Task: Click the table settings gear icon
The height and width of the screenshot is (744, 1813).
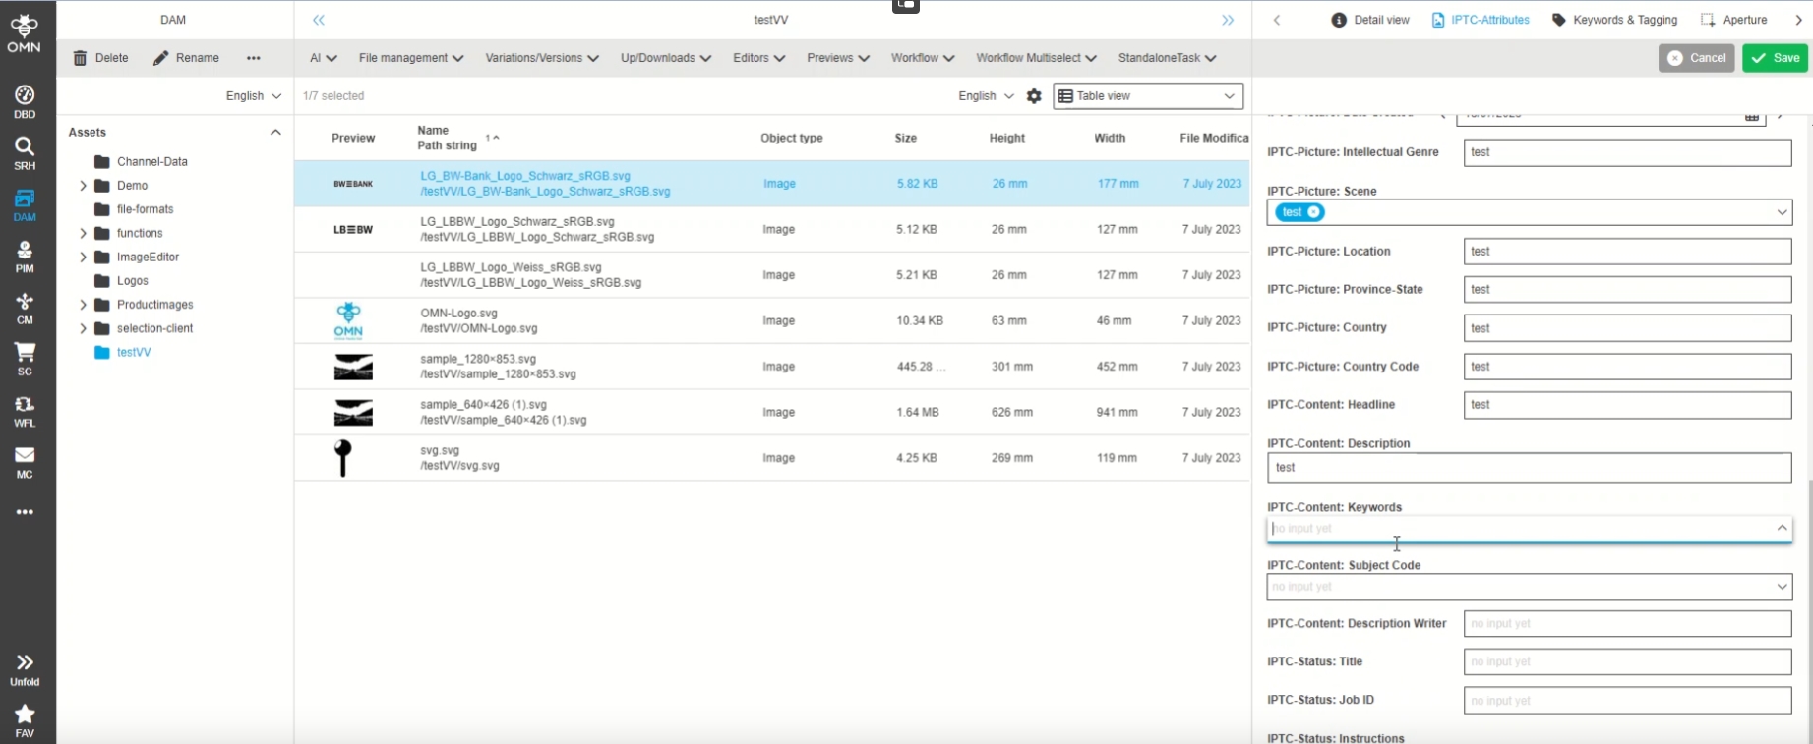Action: (x=1034, y=96)
